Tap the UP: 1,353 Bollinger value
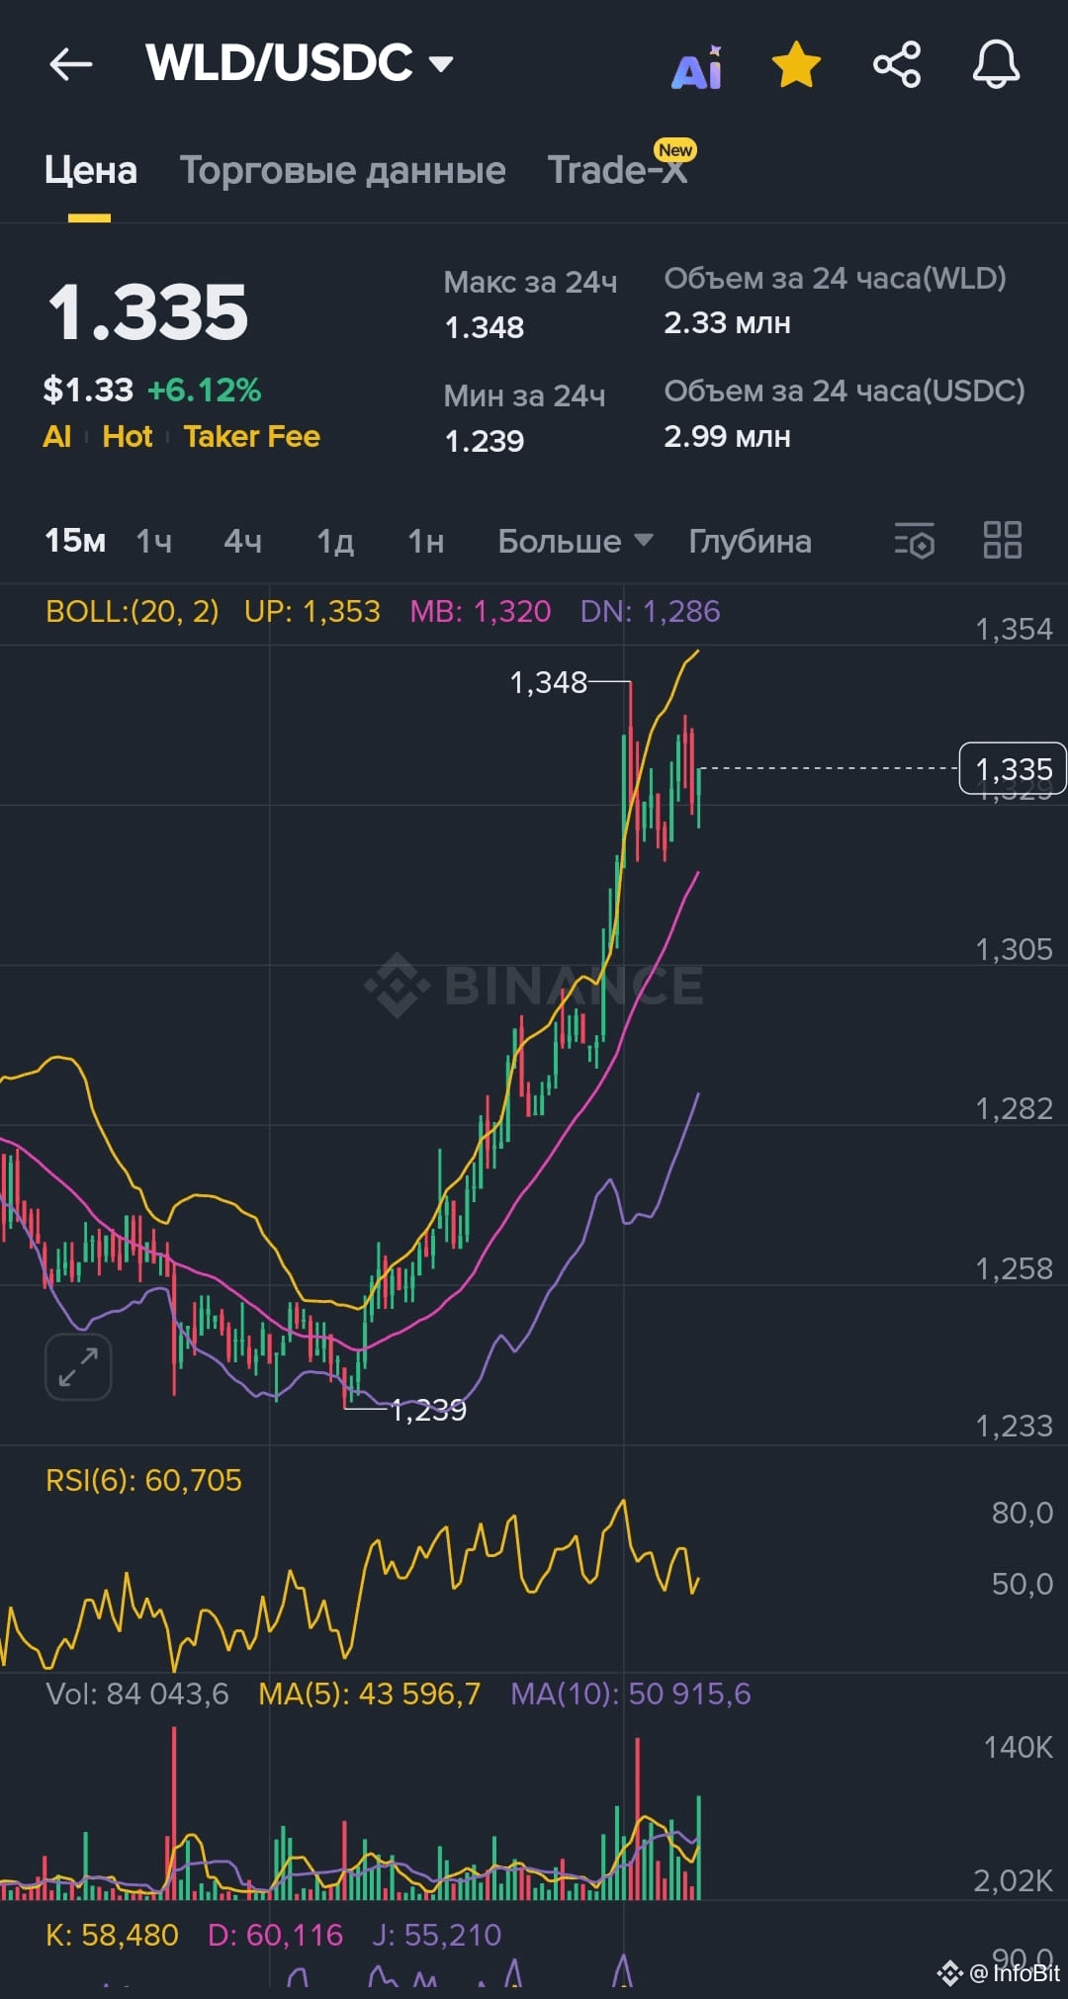 [311, 611]
